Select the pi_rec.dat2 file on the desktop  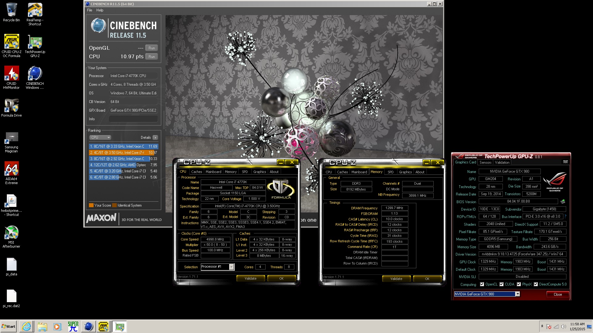click(x=11, y=298)
